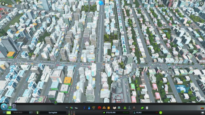205x115 pixels.
Task: Open the Electricity services menu
Action: [85, 108]
